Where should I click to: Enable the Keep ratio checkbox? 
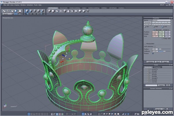pyautogui.click(x=162, y=38)
